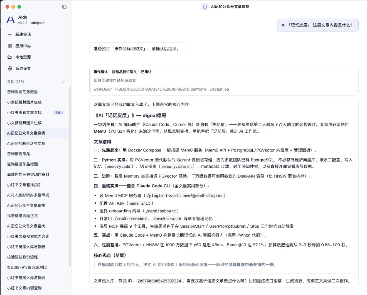367x295 pixels.
Task: Open conversation 查询当前任务数量
Action: click(x=36, y=92)
